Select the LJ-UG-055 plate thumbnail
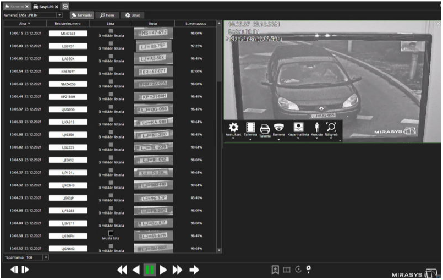 (x=154, y=109)
